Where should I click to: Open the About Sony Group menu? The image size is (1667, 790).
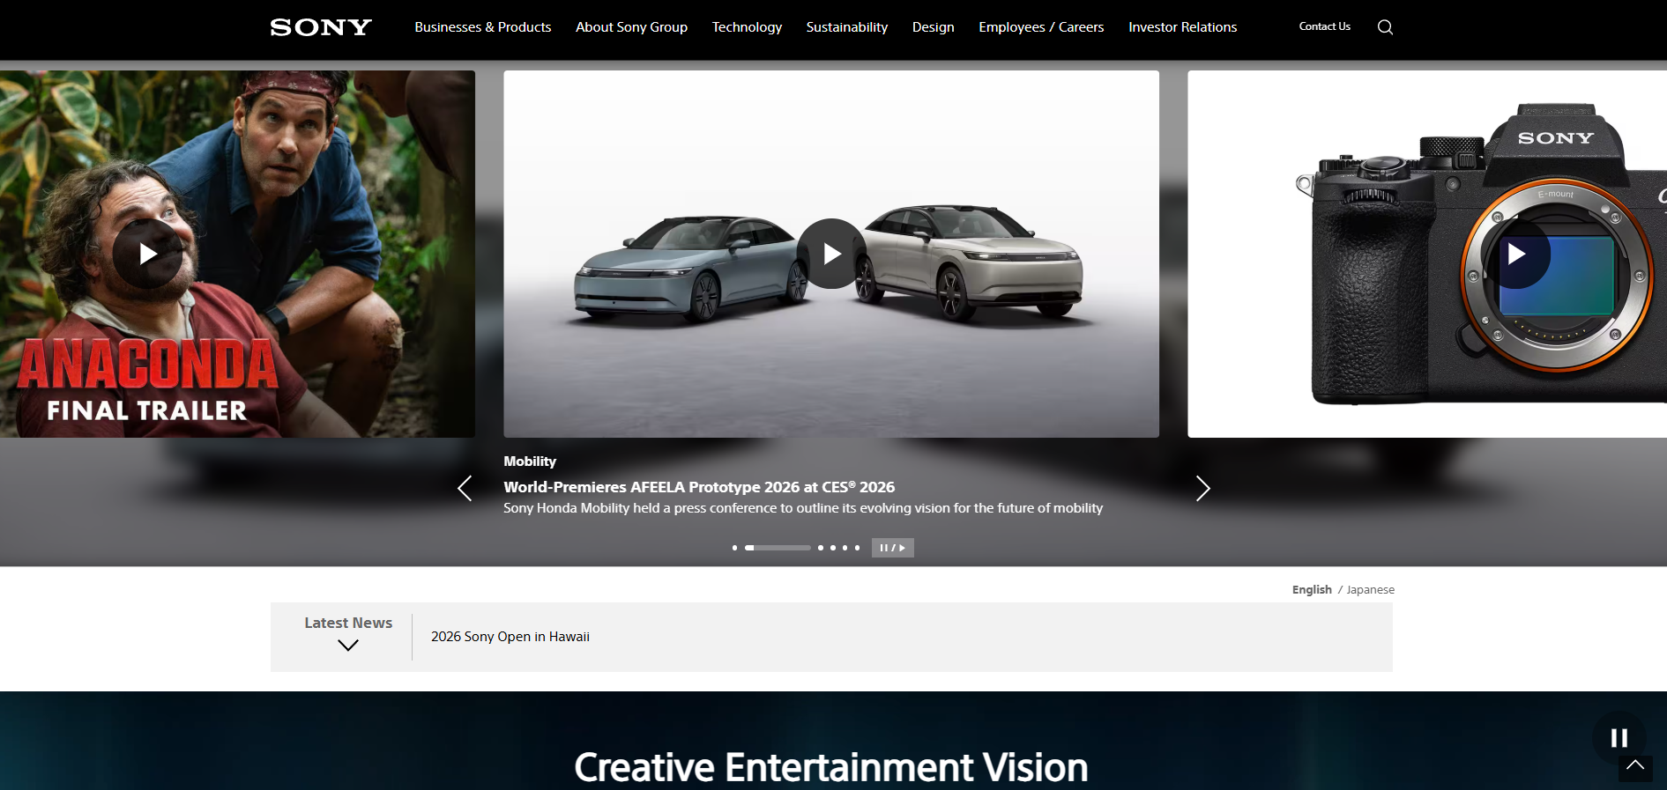[x=631, y=27]
